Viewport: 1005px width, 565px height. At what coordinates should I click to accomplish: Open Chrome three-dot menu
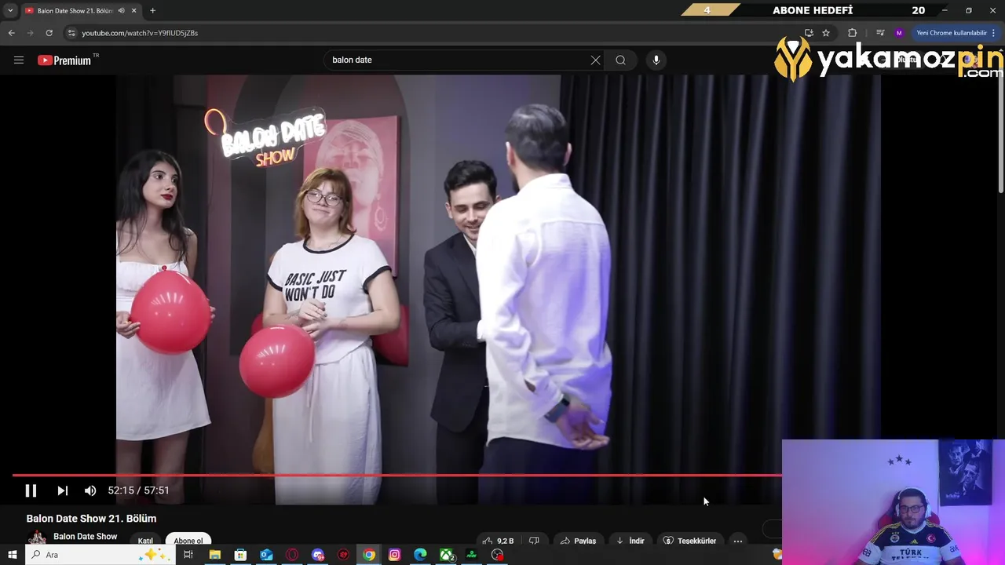[994, 33]
